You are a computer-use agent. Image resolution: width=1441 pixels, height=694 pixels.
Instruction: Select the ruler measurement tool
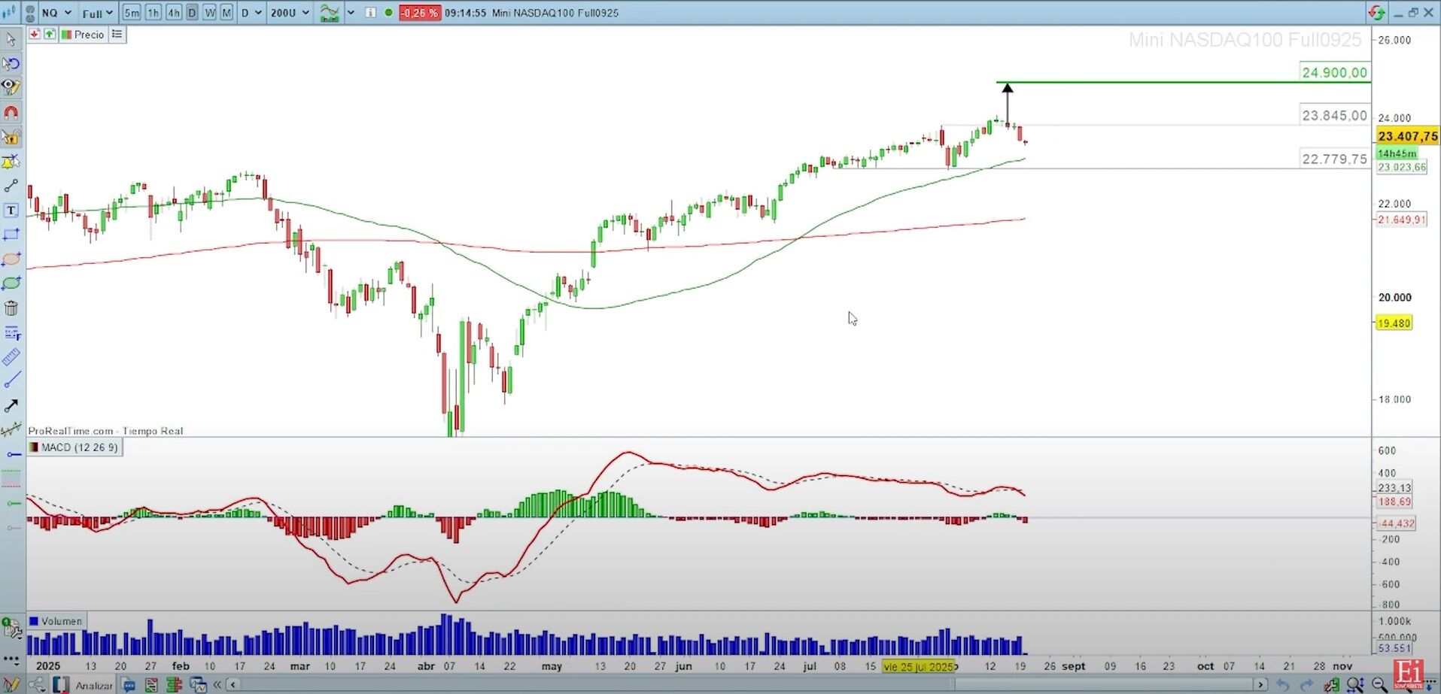11,357
